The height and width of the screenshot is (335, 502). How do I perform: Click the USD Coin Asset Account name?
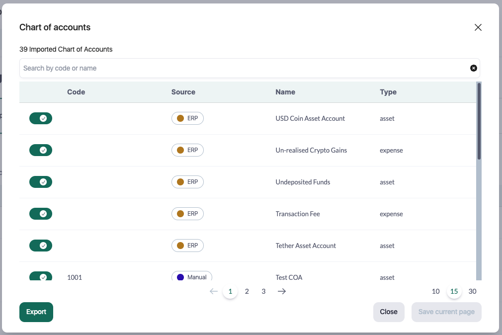(310, 118)
